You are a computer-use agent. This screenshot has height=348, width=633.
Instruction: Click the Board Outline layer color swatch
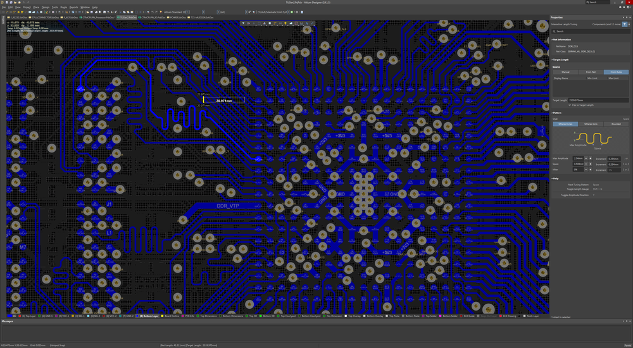coord(161,316)
